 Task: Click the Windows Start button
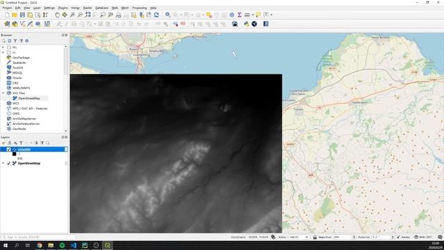click(x=6, y=245)
